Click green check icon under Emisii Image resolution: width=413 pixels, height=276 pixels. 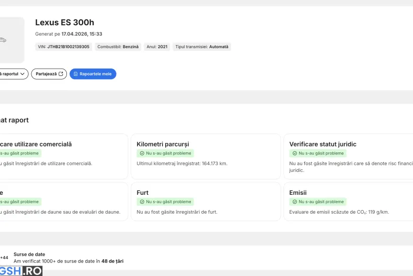(x=295, y=202)
